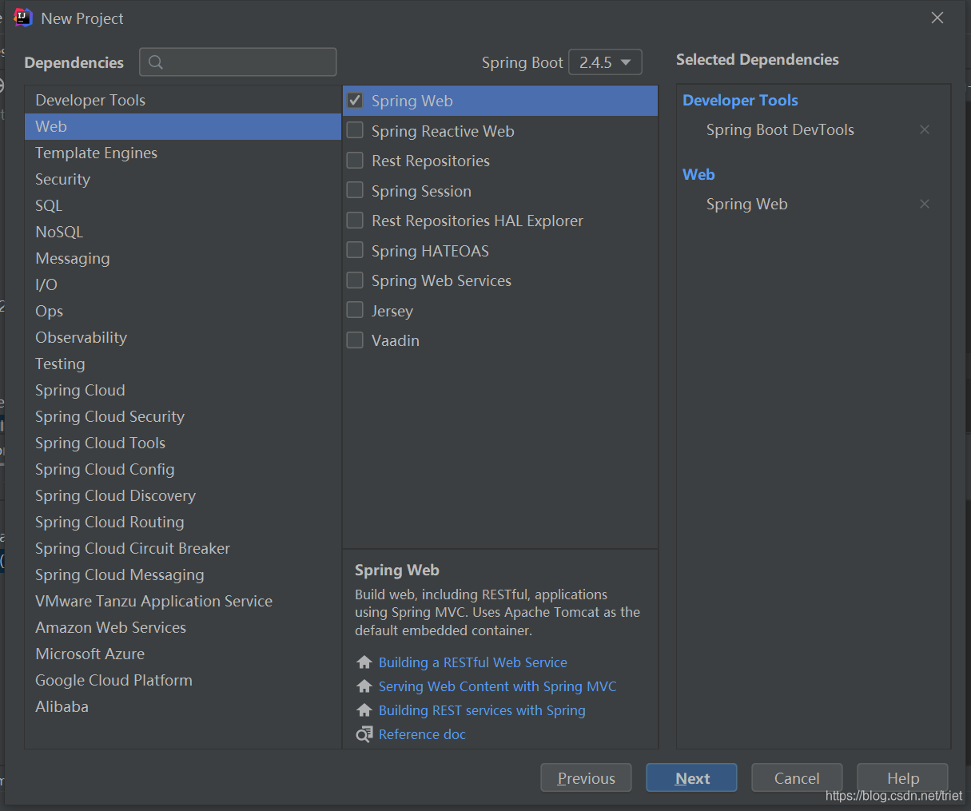Uncheck the Spring Web checkbox
The image size is (971, 811).
point(356,101)
